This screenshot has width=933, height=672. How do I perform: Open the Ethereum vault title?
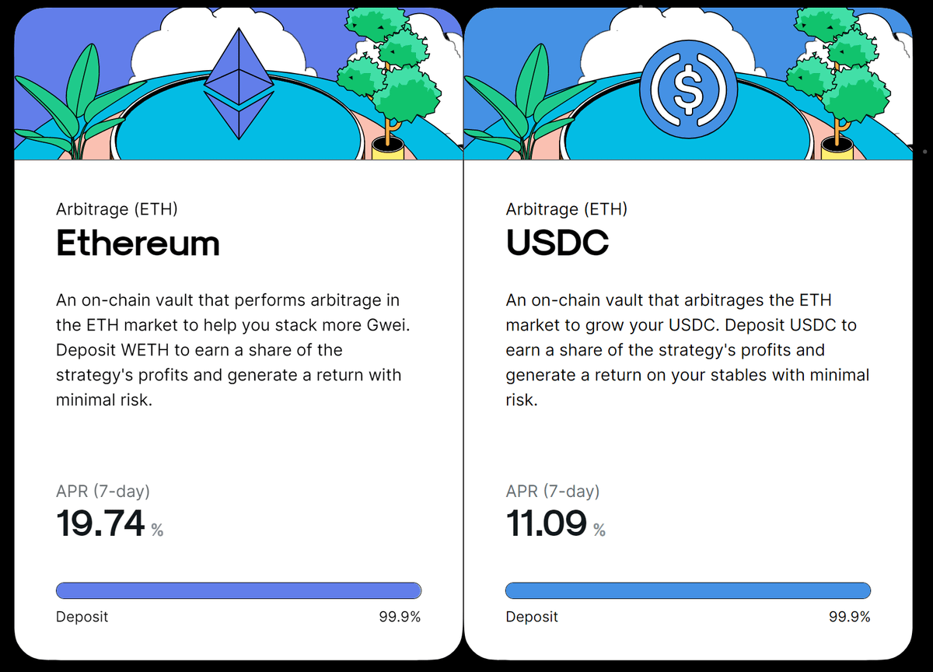pyautogui.click(x=138, y=243)
